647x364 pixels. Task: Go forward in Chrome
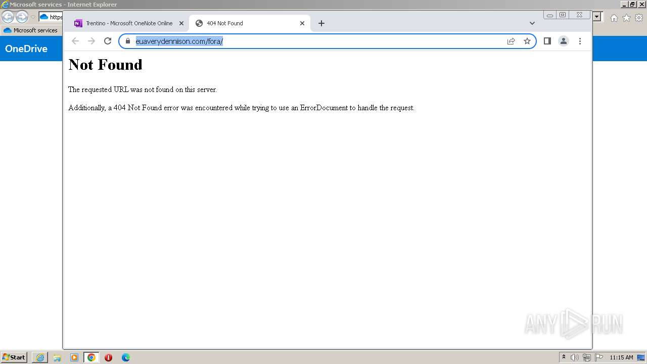pos(91,41)
